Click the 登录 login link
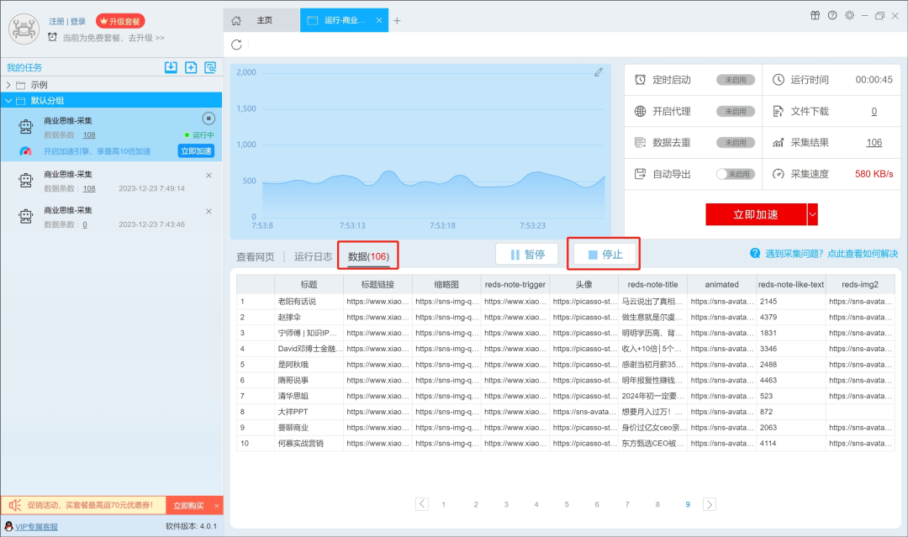This screenshot has width=908, height=537. pos(78,21)
